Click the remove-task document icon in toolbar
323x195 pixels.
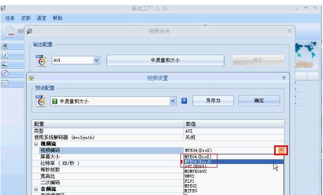(10, 31)
